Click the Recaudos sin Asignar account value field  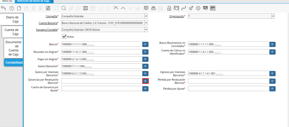(102, 52)
